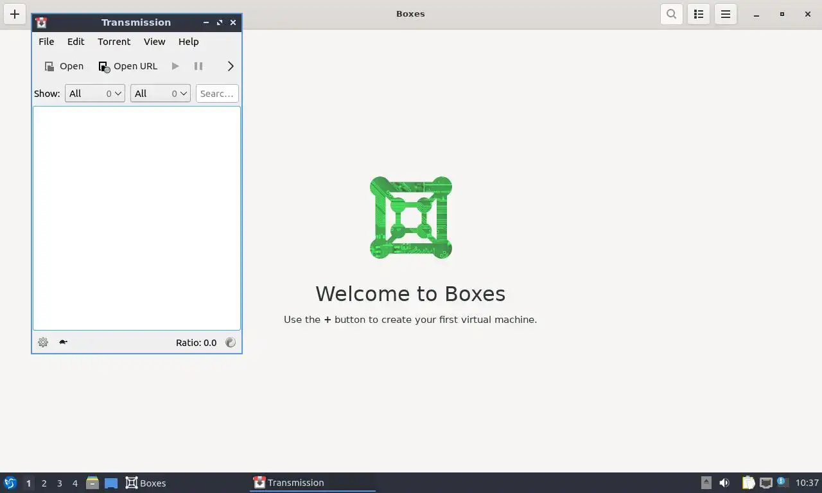This screenshot has height=493, width=822.
Task: Open search in the Boxes header
Action: (672, 14)
